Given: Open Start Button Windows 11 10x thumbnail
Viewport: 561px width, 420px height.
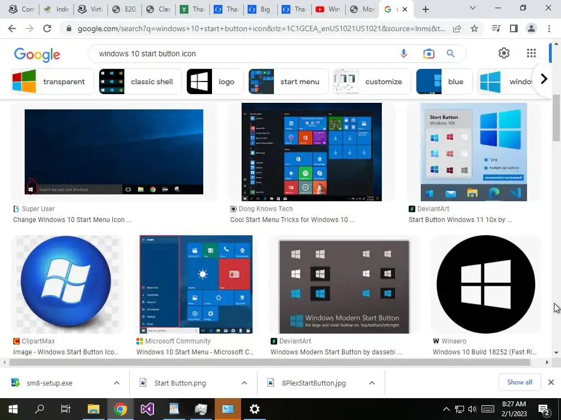Looking at the screenshot, I should click(x=474, y=152).
